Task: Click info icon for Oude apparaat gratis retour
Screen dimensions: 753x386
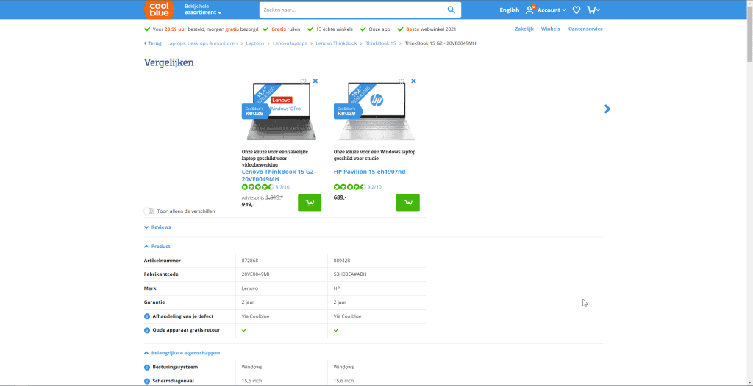Action: [147, 330]
